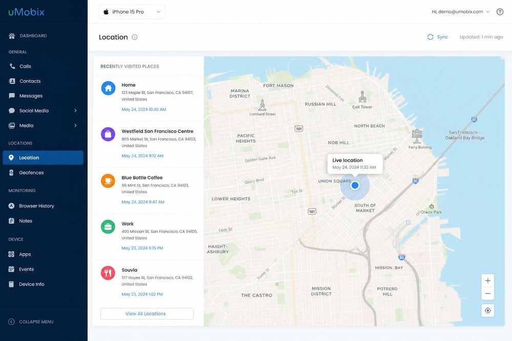Click the Sync button
The height and width of the screenshot is (341, 512).
click(438, 37)
